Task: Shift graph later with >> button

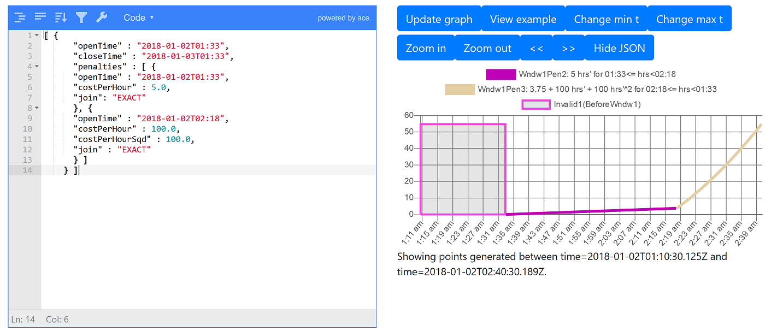Action: (x=568, y=48)
